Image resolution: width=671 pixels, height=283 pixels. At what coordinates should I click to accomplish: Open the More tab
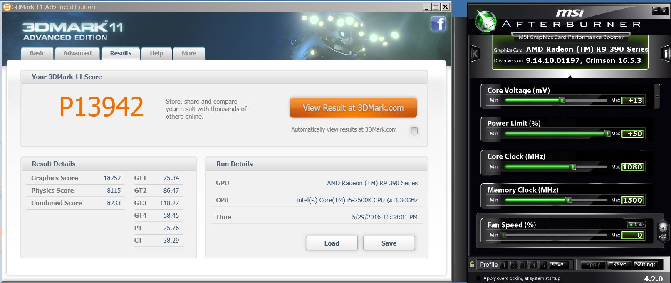pos(189,53)
